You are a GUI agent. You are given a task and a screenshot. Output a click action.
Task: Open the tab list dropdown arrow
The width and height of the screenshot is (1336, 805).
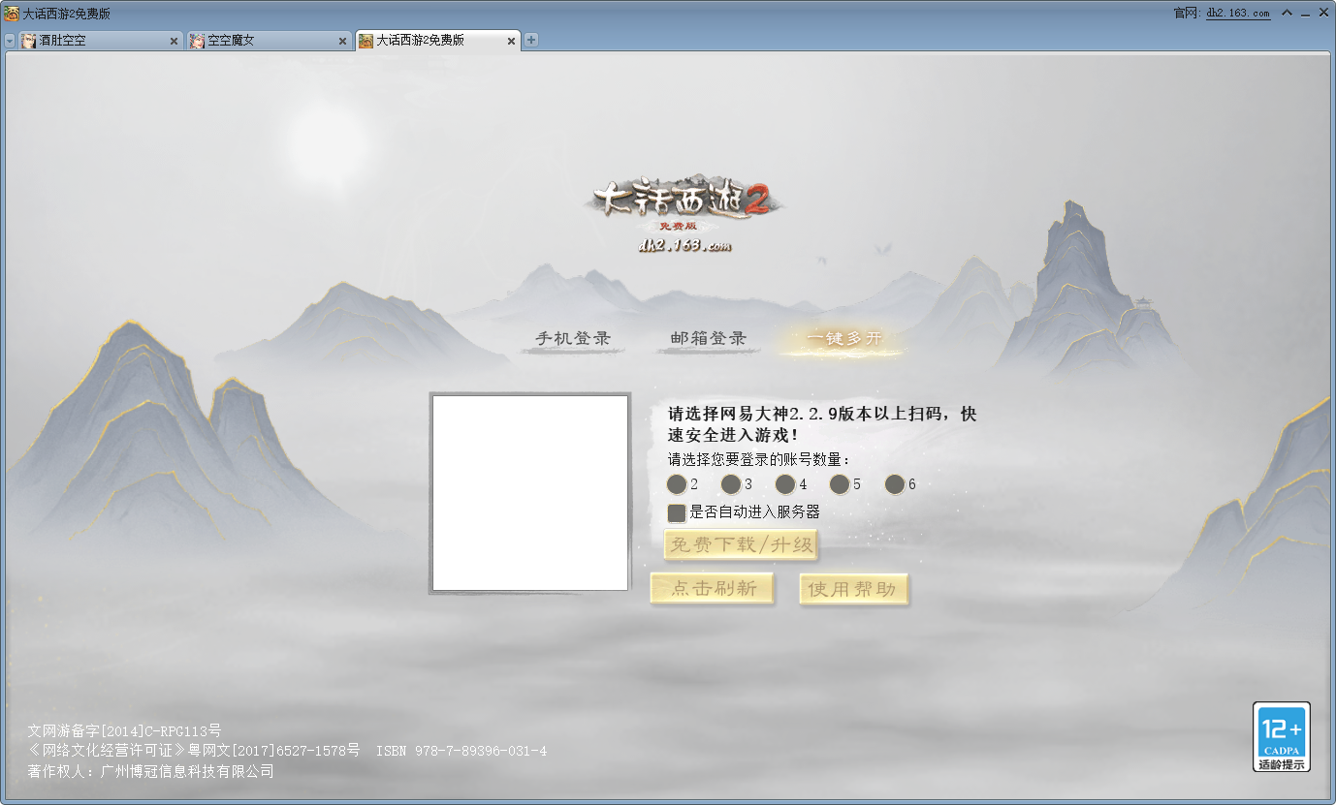pos(10,41)
